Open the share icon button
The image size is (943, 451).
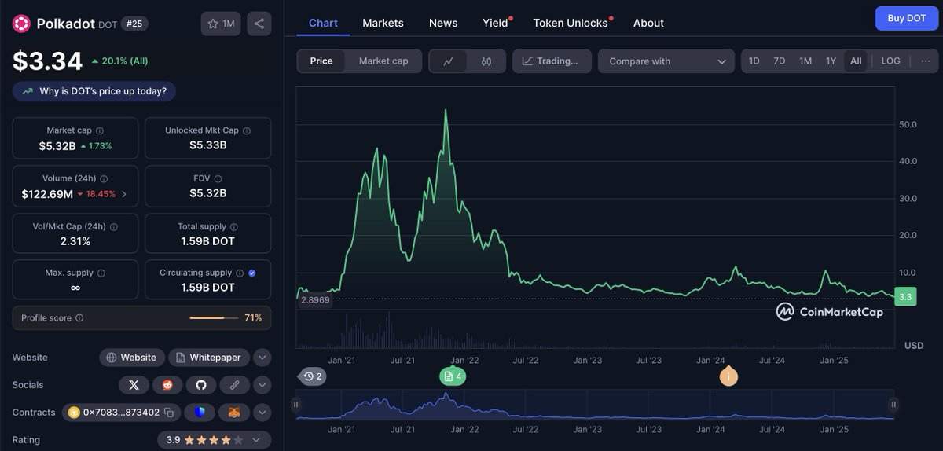pos(259,24)
